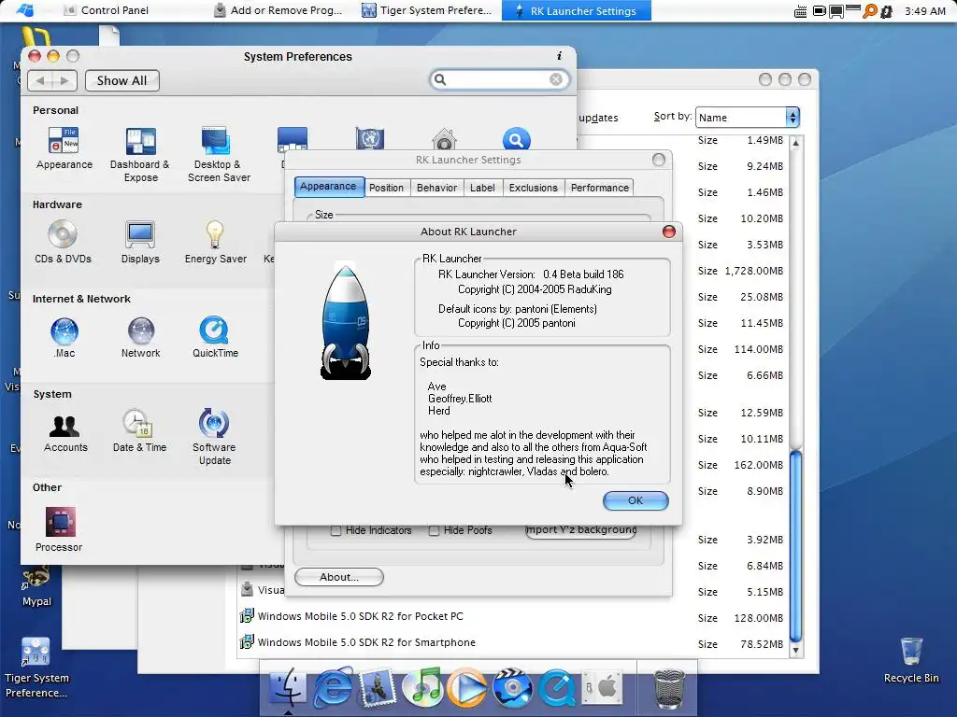Viewport: 957px width, 717px height.
Task: Open the Trash in the dock
Action: 669,688
